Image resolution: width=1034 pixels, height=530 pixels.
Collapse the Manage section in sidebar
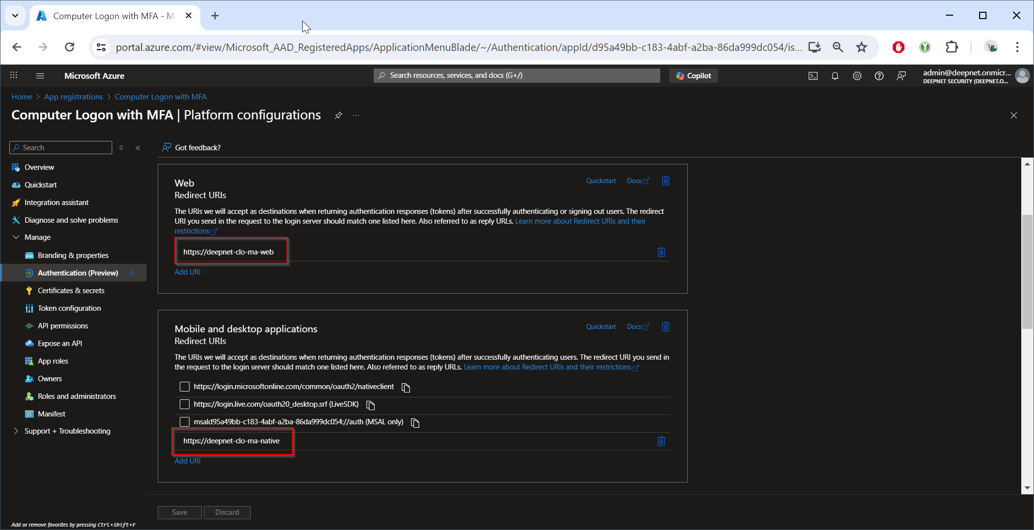tap(16, 237)
